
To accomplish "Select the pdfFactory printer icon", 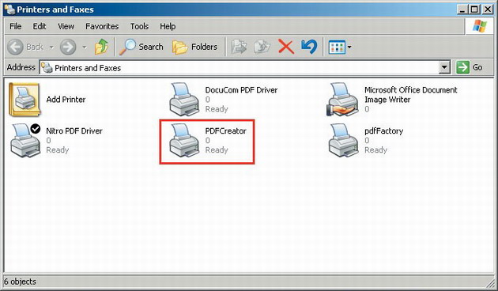I will point(343,140).
